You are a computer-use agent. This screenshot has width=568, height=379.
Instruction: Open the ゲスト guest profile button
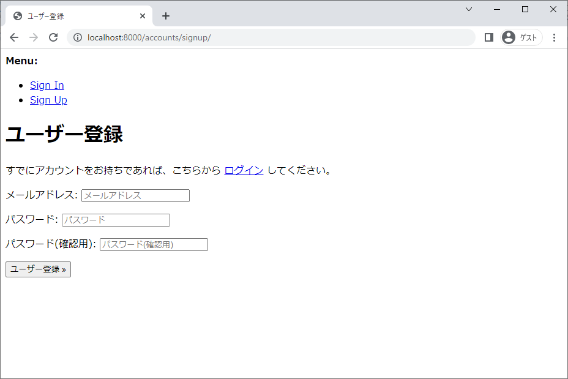[x=521, y=37]
